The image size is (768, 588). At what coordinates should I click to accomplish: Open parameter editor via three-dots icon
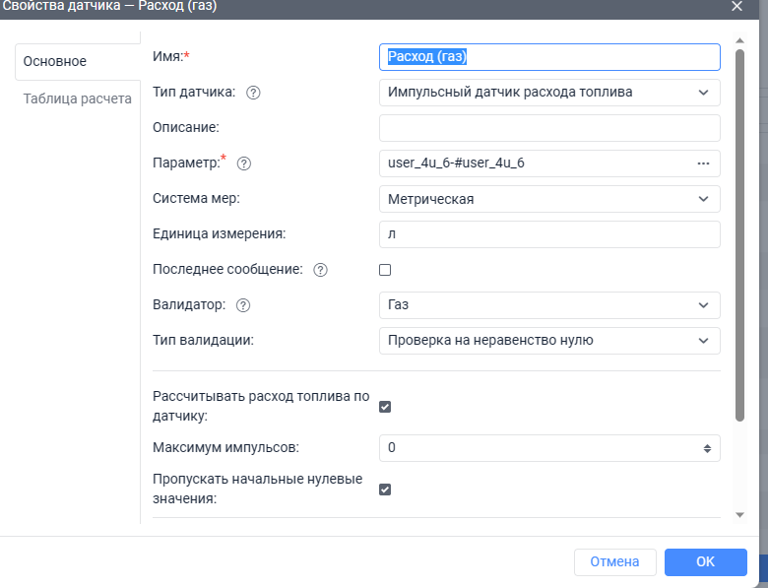[x=703, y=163]
